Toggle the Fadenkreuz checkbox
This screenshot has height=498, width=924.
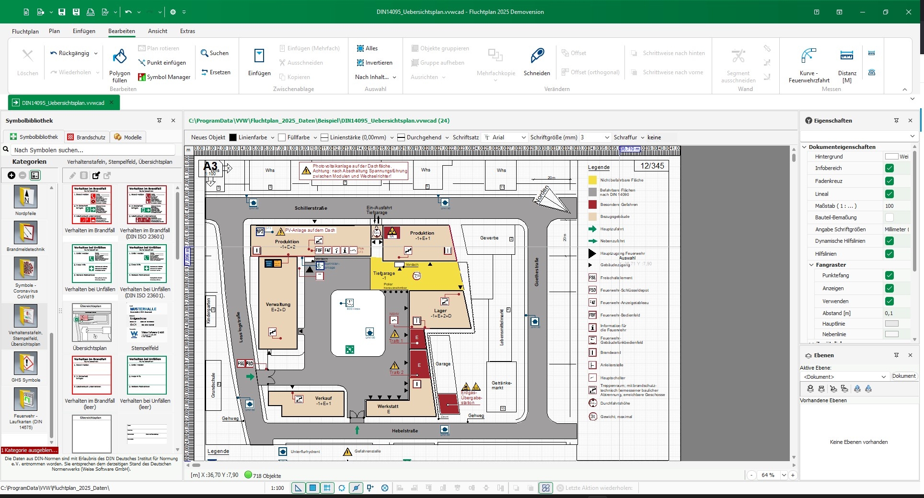coord(889,181)
